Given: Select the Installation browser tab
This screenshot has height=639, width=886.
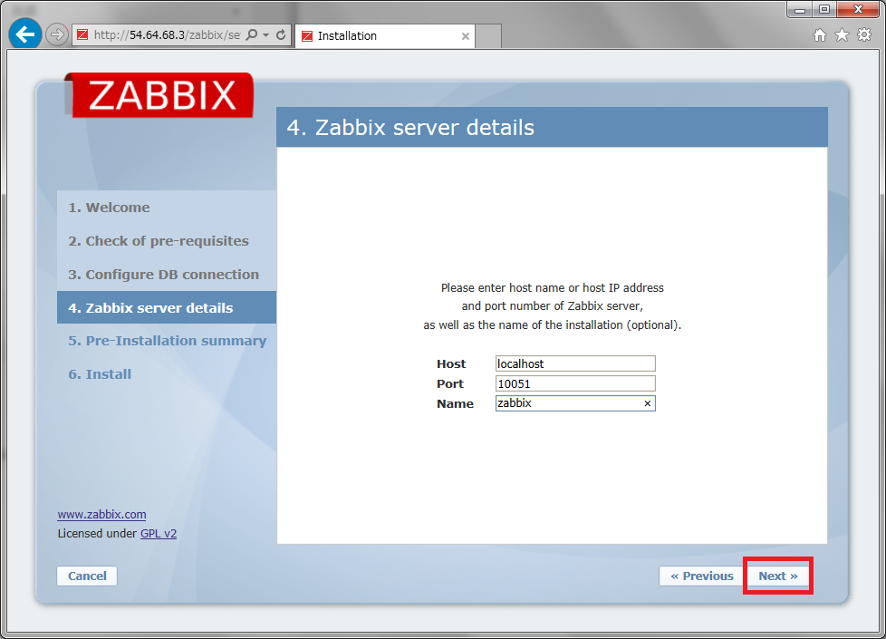Looking at the screenshot, I should (385, 36).
